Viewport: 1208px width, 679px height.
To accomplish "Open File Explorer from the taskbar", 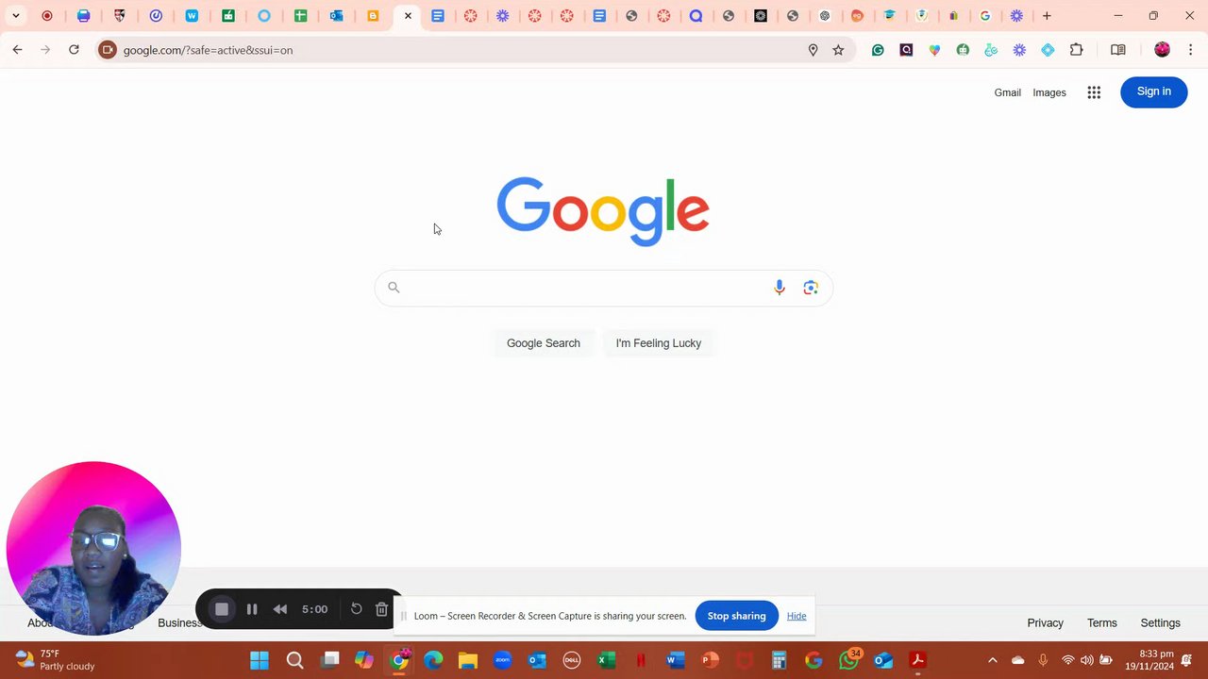I will tap(468, 660).
